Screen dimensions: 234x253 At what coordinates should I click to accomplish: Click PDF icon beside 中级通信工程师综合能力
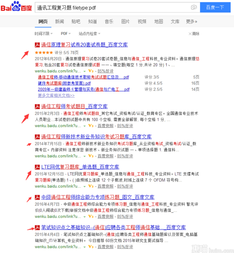click(x=37, y=197)
